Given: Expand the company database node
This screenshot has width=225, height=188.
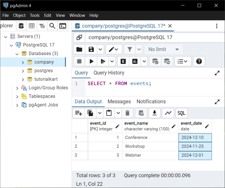Looking at the screenshot, I should tap(23, 62).
